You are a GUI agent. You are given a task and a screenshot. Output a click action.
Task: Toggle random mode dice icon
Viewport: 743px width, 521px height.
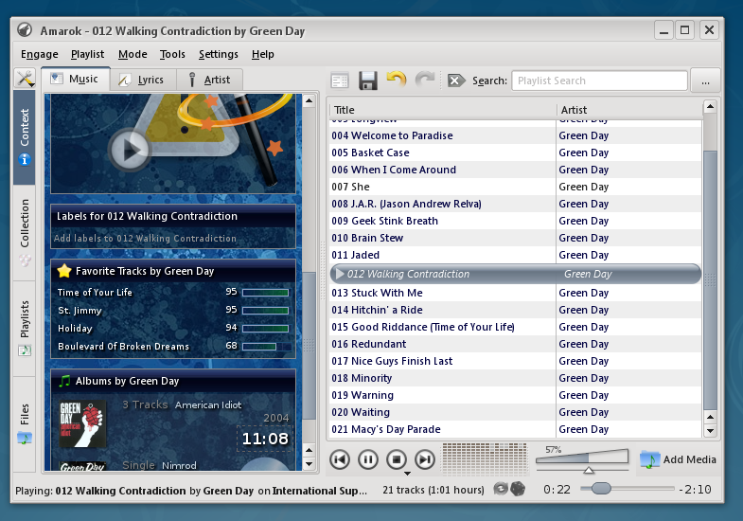[x=518, y=488]
